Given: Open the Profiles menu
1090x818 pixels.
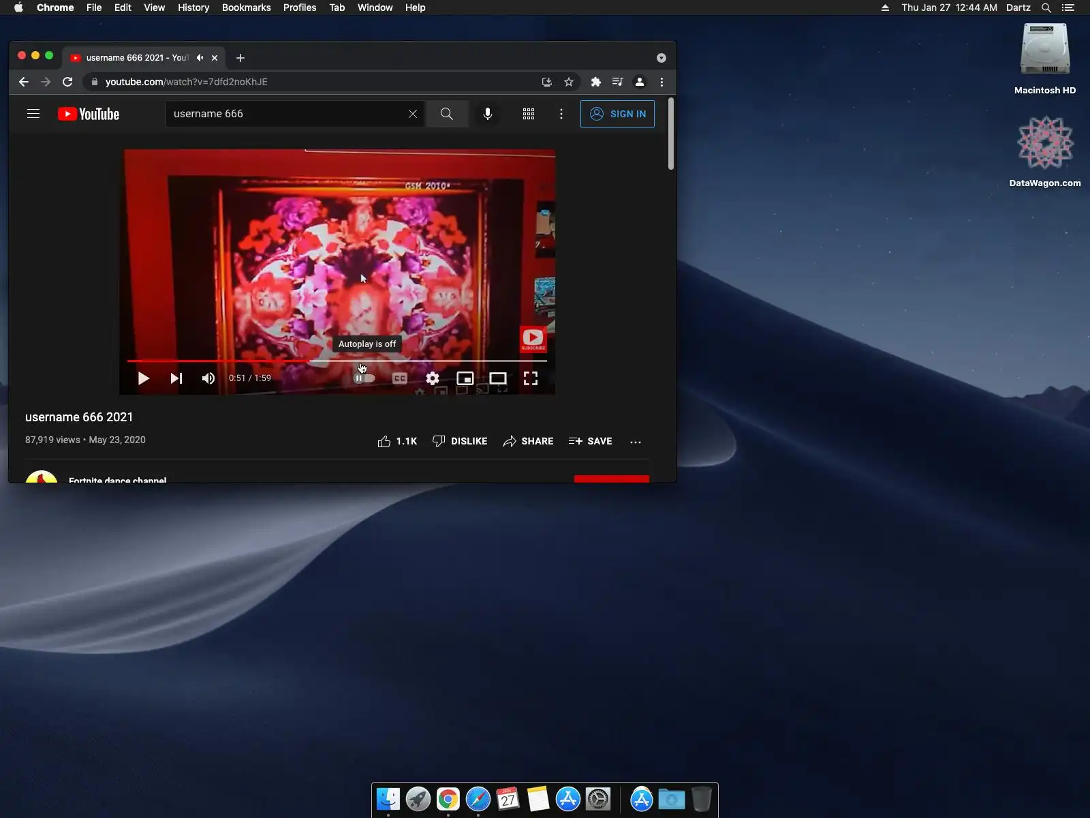Looking at the screenshot, I should (x=300, y=7).
